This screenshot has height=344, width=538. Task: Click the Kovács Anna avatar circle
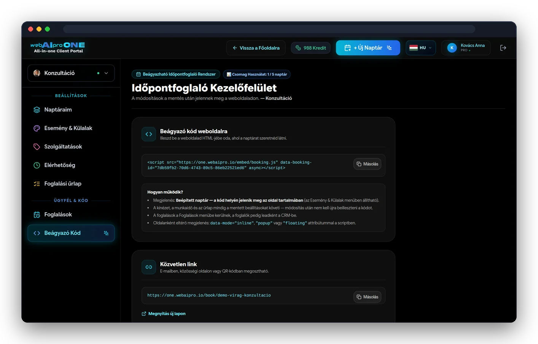pyautogui.click(x=452, y=48)
